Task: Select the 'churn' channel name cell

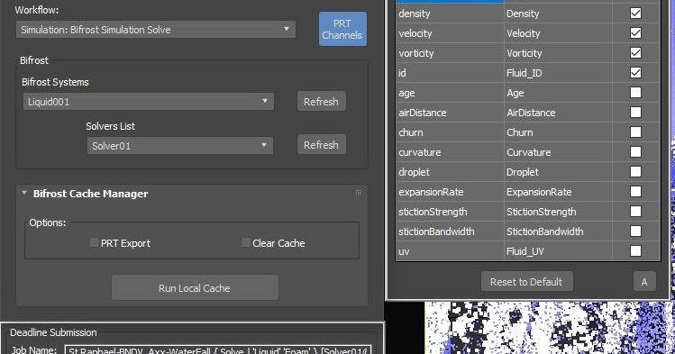Action: [x=450, y=132]
